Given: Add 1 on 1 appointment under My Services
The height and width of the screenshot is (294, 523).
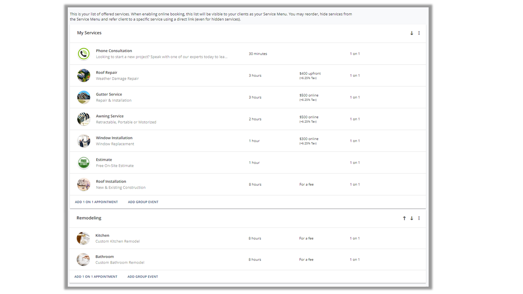Looking at the screenshot, I should click(96, 202).
